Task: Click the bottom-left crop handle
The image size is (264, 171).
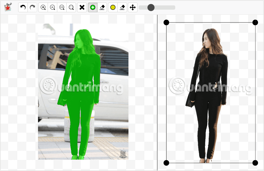Action: pos(166,163)
